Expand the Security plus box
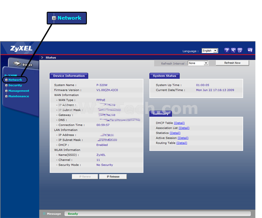 pos(7,85)
